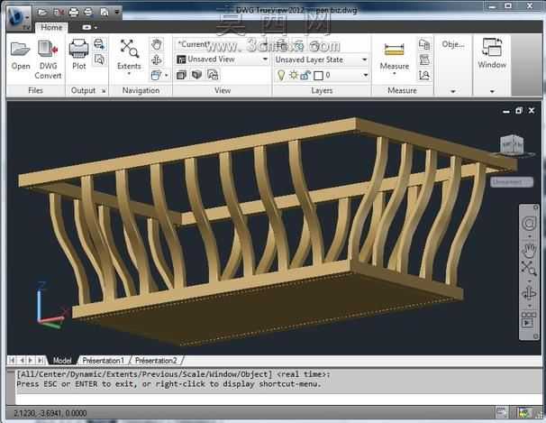546x423 pixels.
Task: Click the Measure ruler button
Action: pyautogui.click(x=394, y=56)
